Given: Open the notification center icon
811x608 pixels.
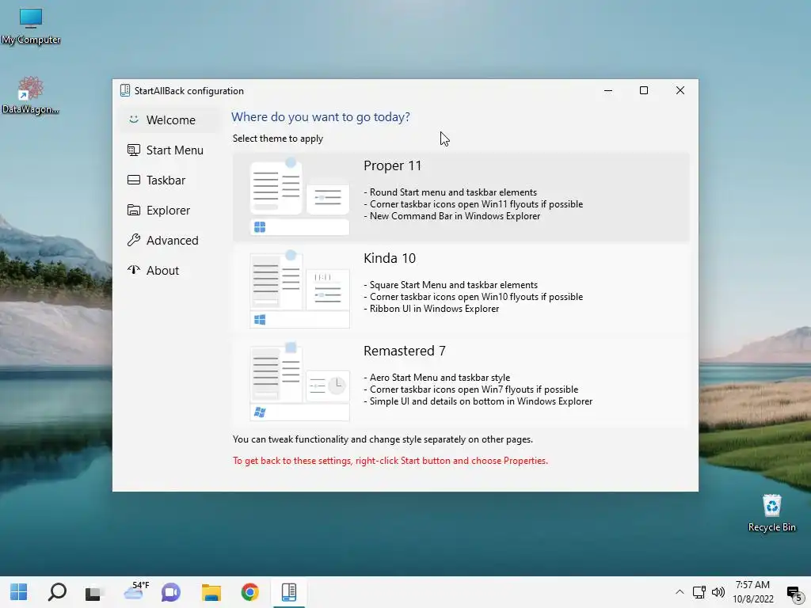Looking at the screenshot, I should [x=794, y=593].
